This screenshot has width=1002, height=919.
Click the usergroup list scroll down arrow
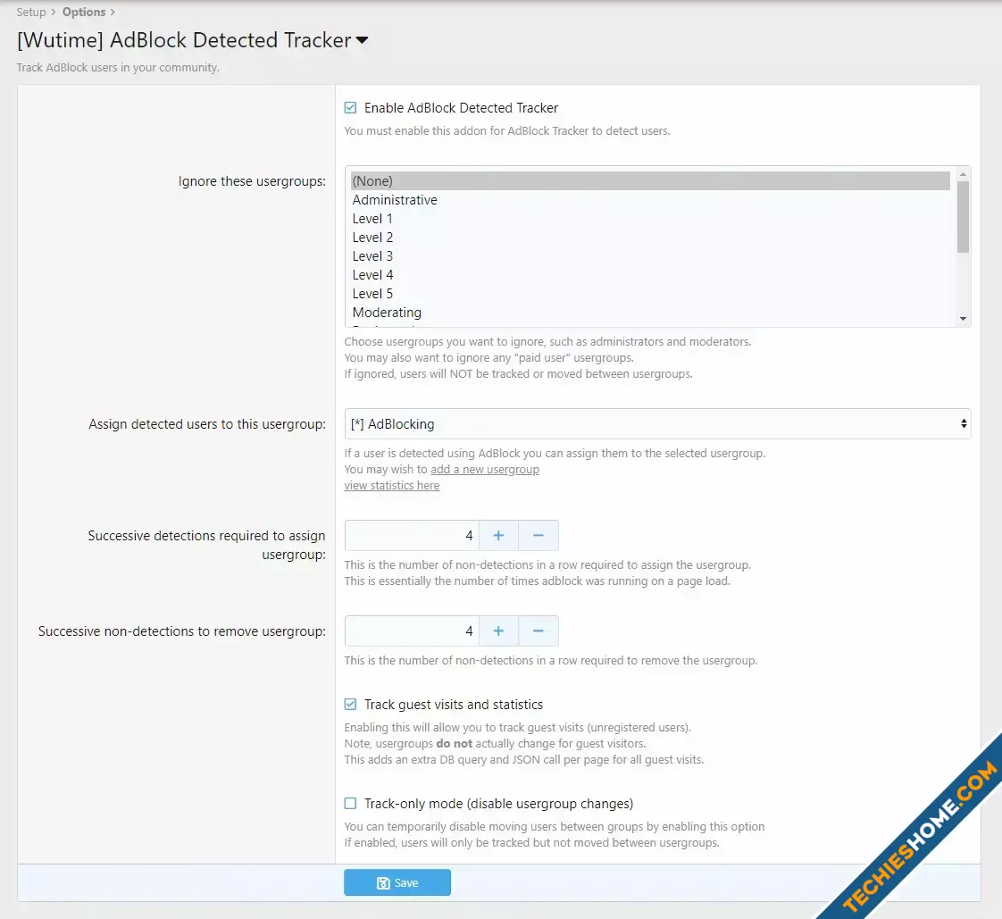point(963,318)
